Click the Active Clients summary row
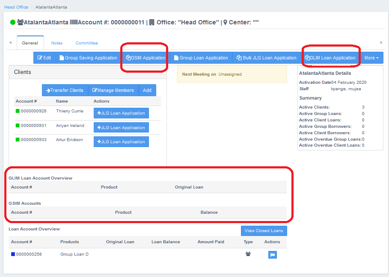The width and height of the screenshot is (389, 277). point(332,107)
